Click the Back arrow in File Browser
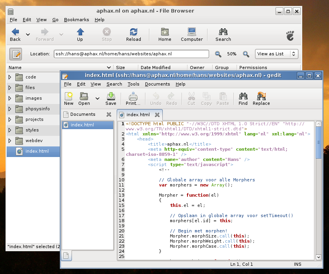This screenshot has width=329, height=274. click(15, 35)
